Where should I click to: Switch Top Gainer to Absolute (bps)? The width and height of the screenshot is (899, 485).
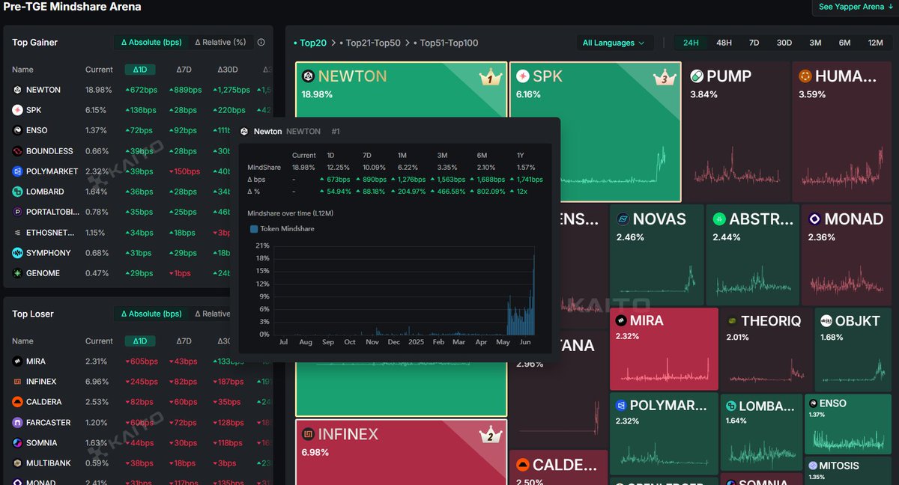tap(151, 43)
